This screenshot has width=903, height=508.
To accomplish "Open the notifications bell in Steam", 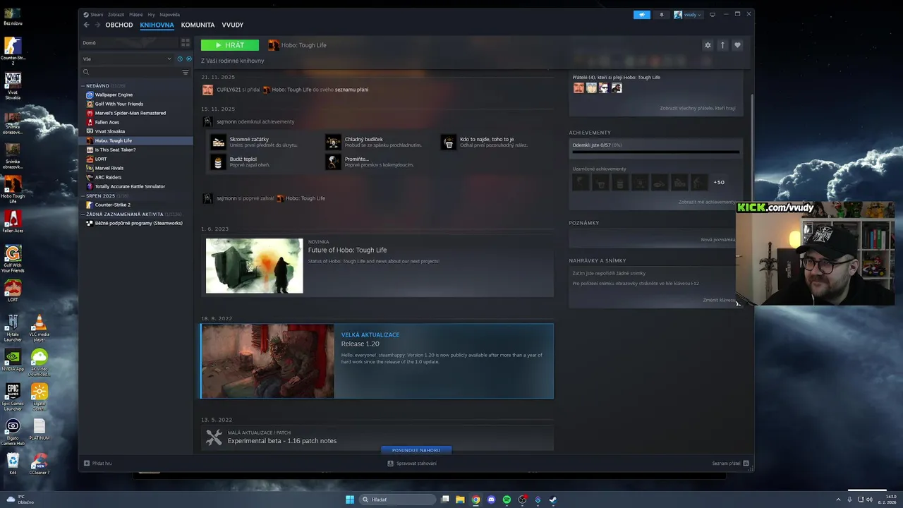I will tap(661, 14).
